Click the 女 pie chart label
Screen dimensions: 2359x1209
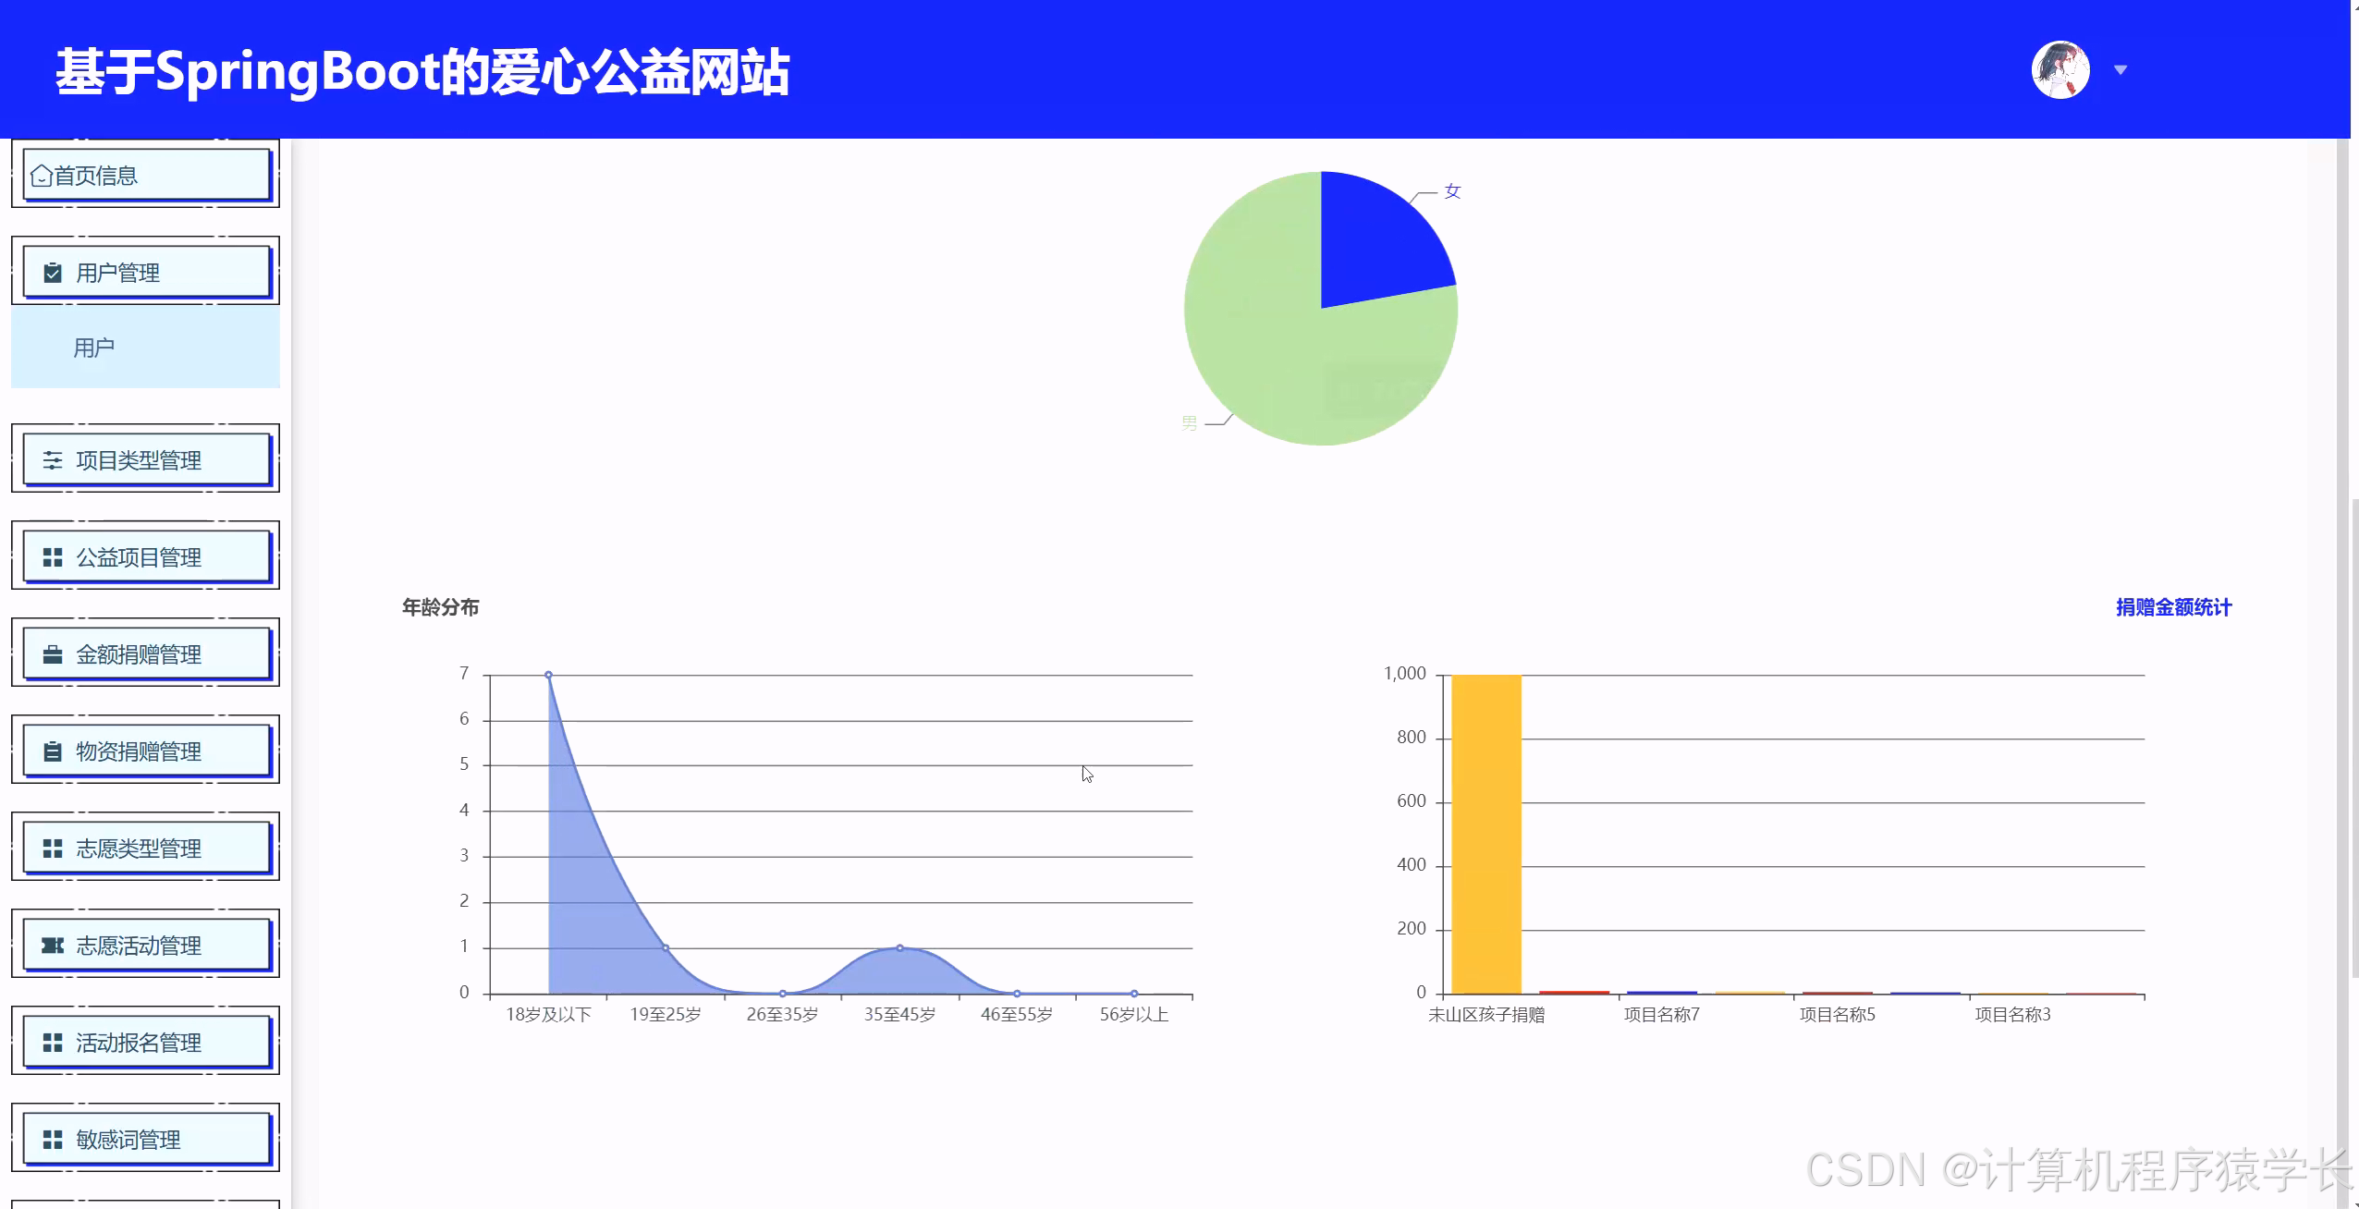1452,191
